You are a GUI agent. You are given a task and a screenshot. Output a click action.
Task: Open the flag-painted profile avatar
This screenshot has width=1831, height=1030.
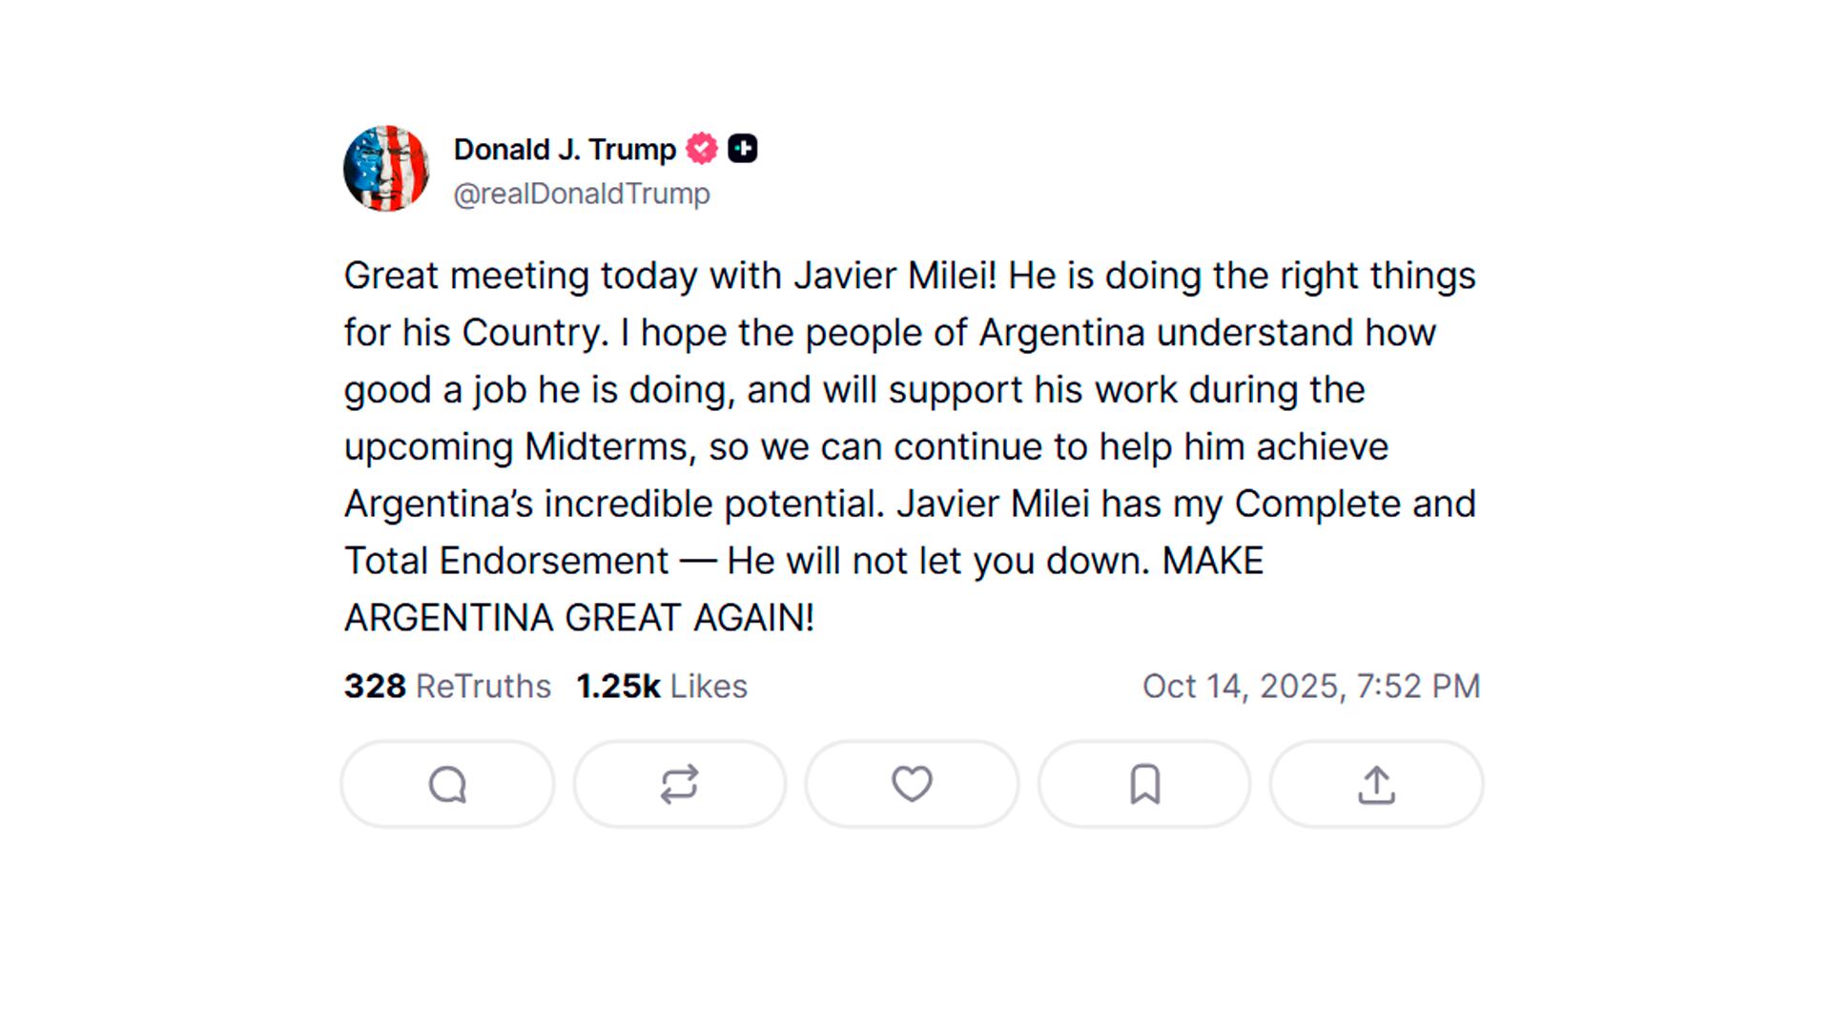(386, 169)
